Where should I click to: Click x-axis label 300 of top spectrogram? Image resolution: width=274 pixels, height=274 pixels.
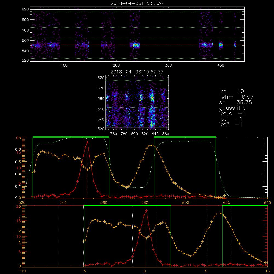pos(169,65)
